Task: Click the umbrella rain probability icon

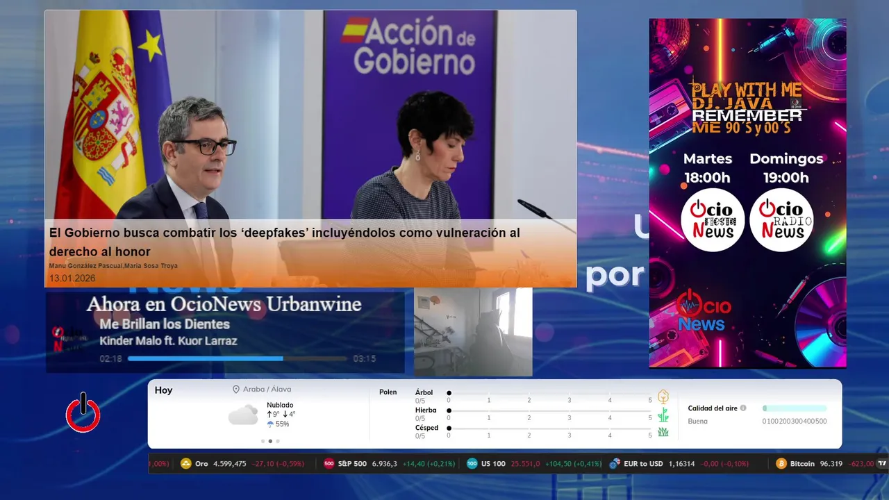Action: [270, 424]
